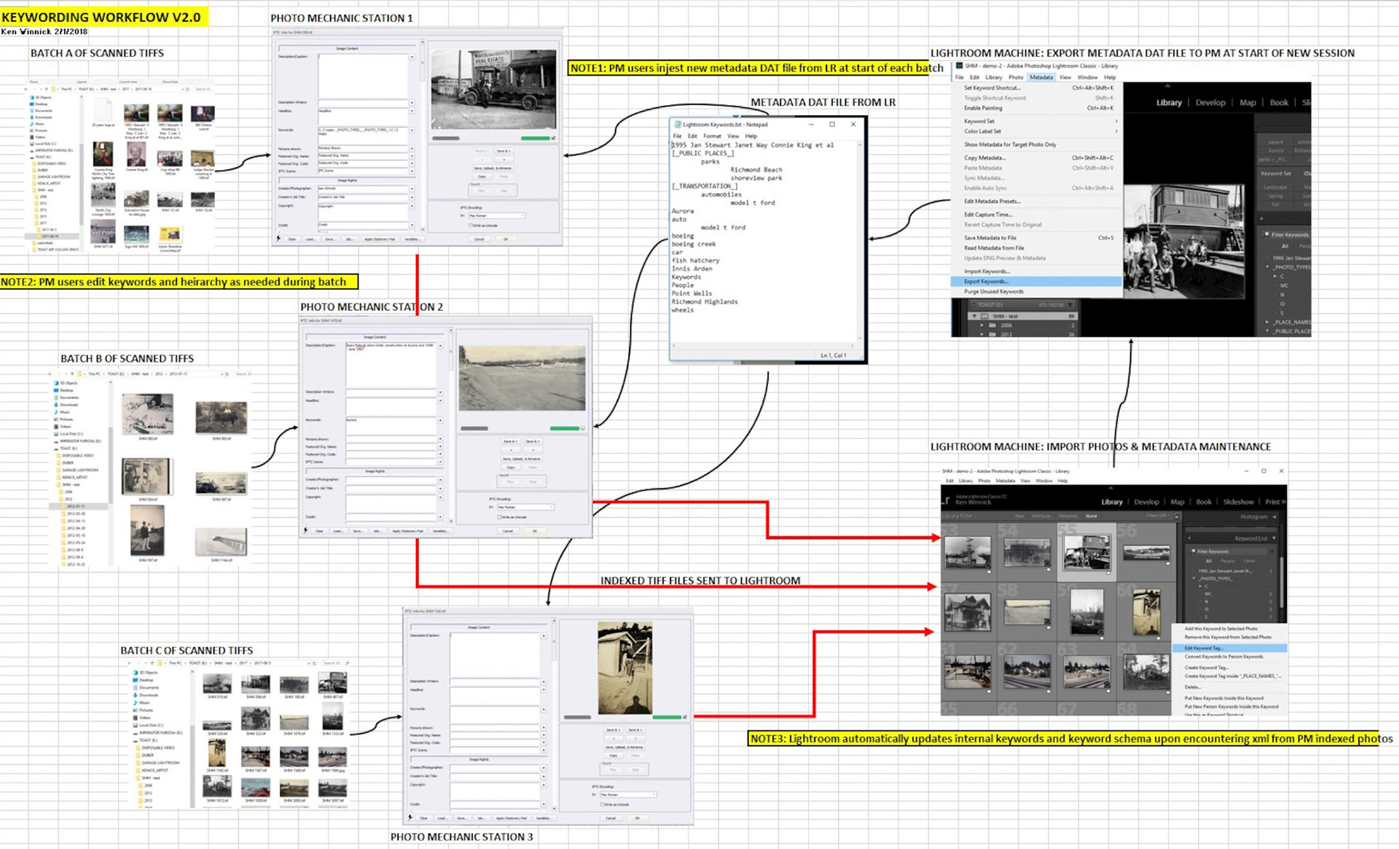The image size is (1399, 849).
Task: Collapse the _PHOTO_TYPES_ keyword in lower Lightroom
Action: (1194, 578)
